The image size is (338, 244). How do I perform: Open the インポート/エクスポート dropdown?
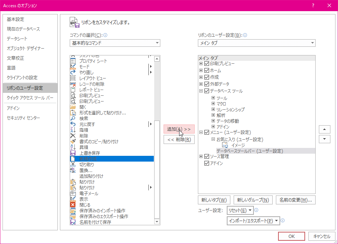tap(253, 221)
